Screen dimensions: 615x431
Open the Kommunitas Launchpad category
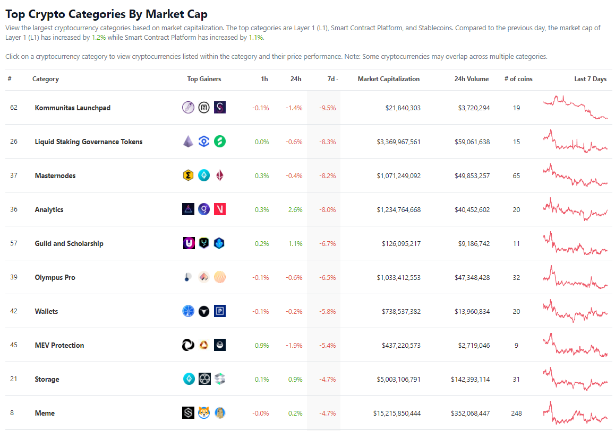point(73,108)
